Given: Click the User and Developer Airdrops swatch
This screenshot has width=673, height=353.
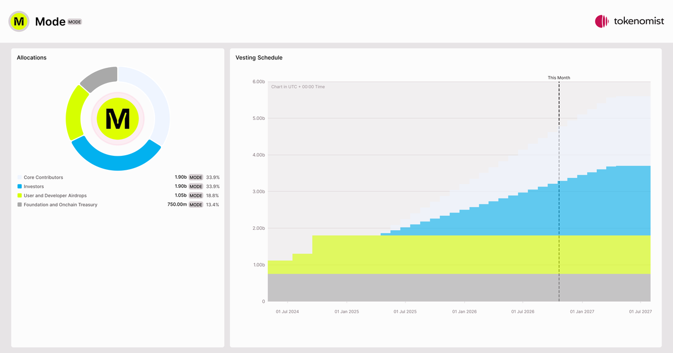Looking at the screenshot, I should tap(20, 196).
